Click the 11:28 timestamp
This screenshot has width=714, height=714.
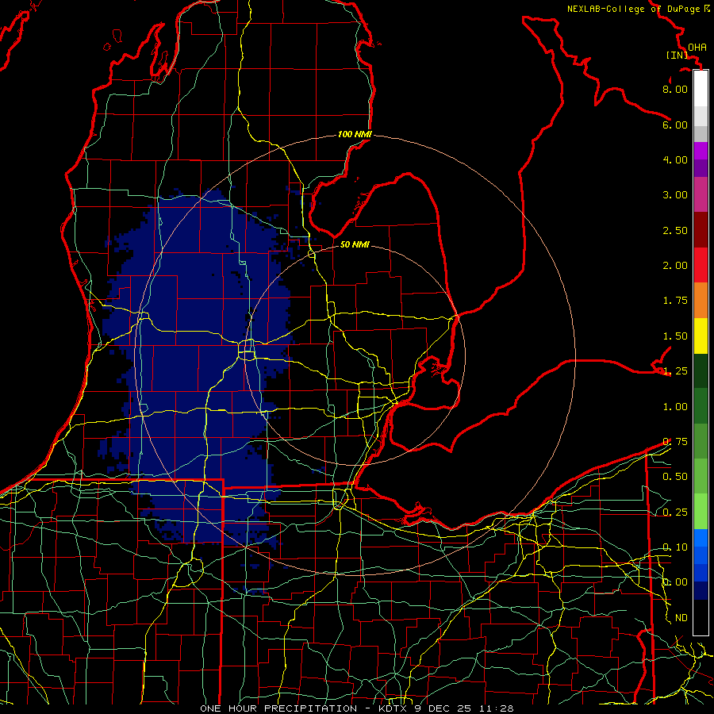[496, 708]
